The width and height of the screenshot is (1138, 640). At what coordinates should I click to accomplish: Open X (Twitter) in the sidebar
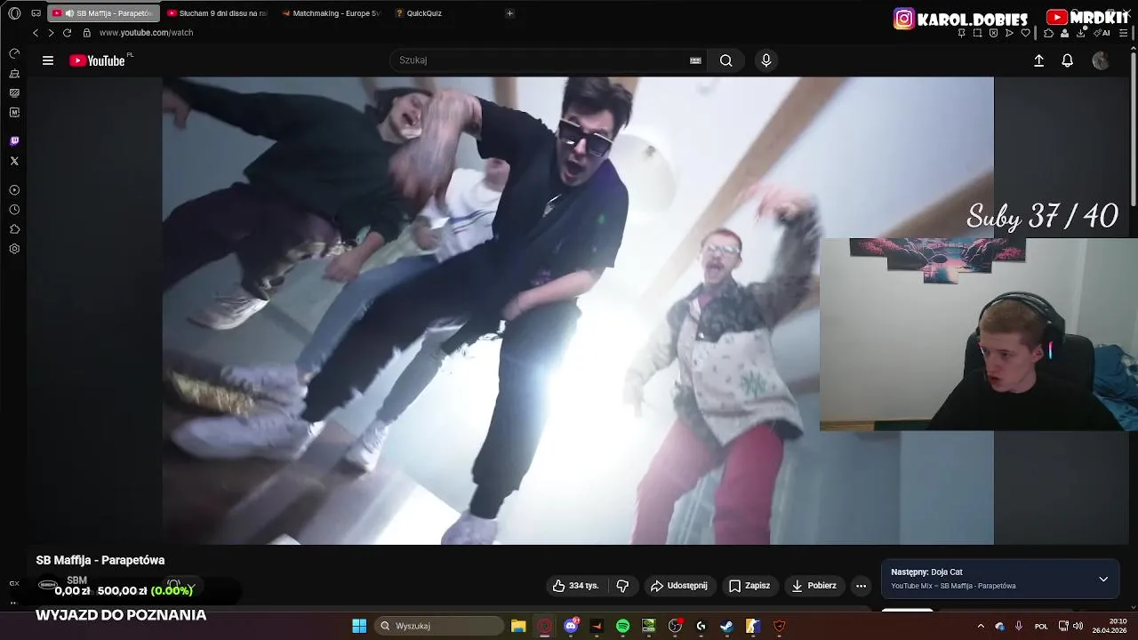point(14,161)
